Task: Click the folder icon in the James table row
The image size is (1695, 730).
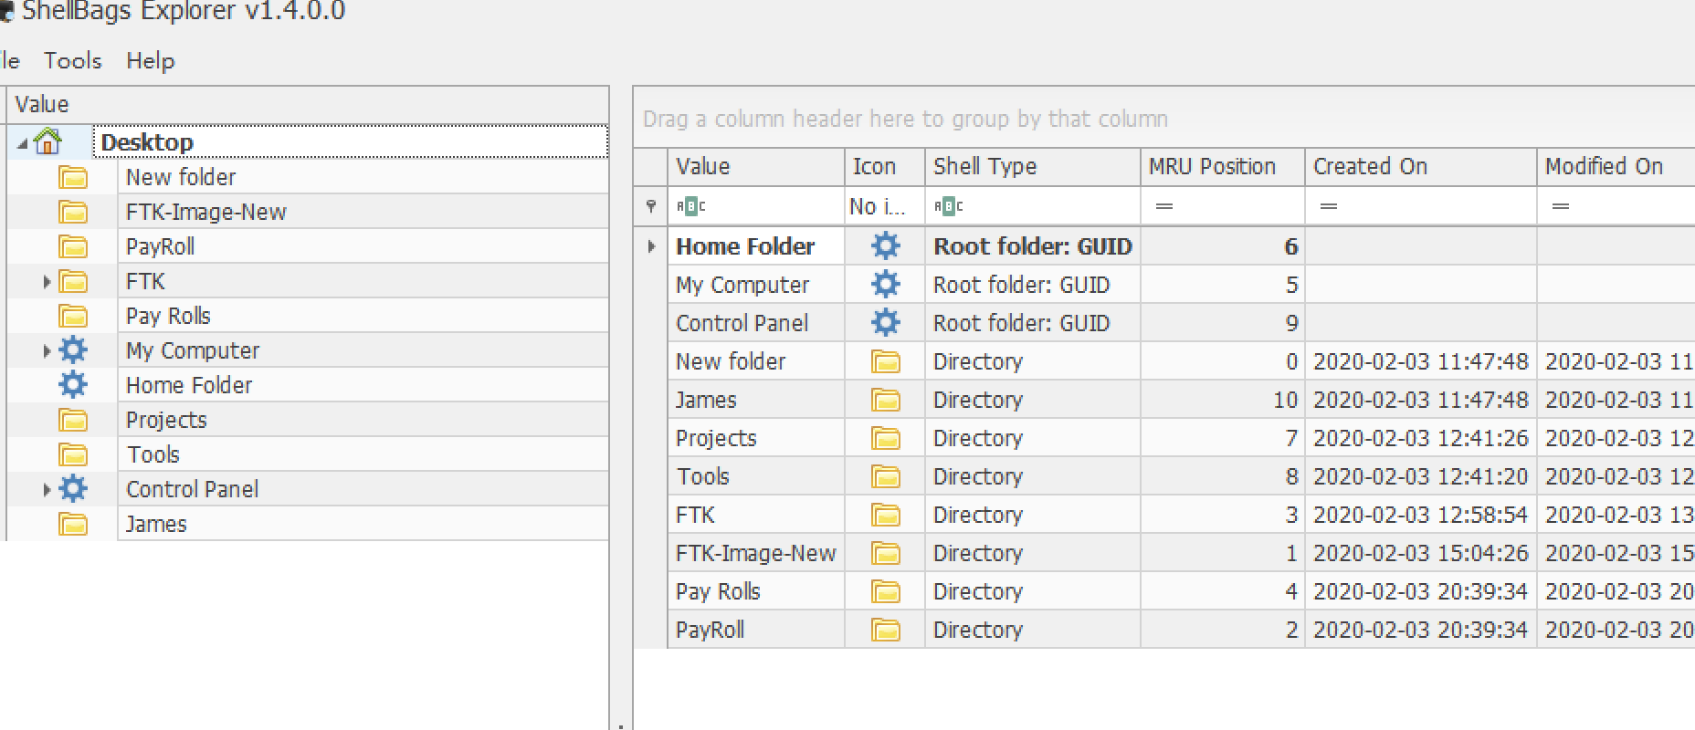Action: (x=885, y=401)
